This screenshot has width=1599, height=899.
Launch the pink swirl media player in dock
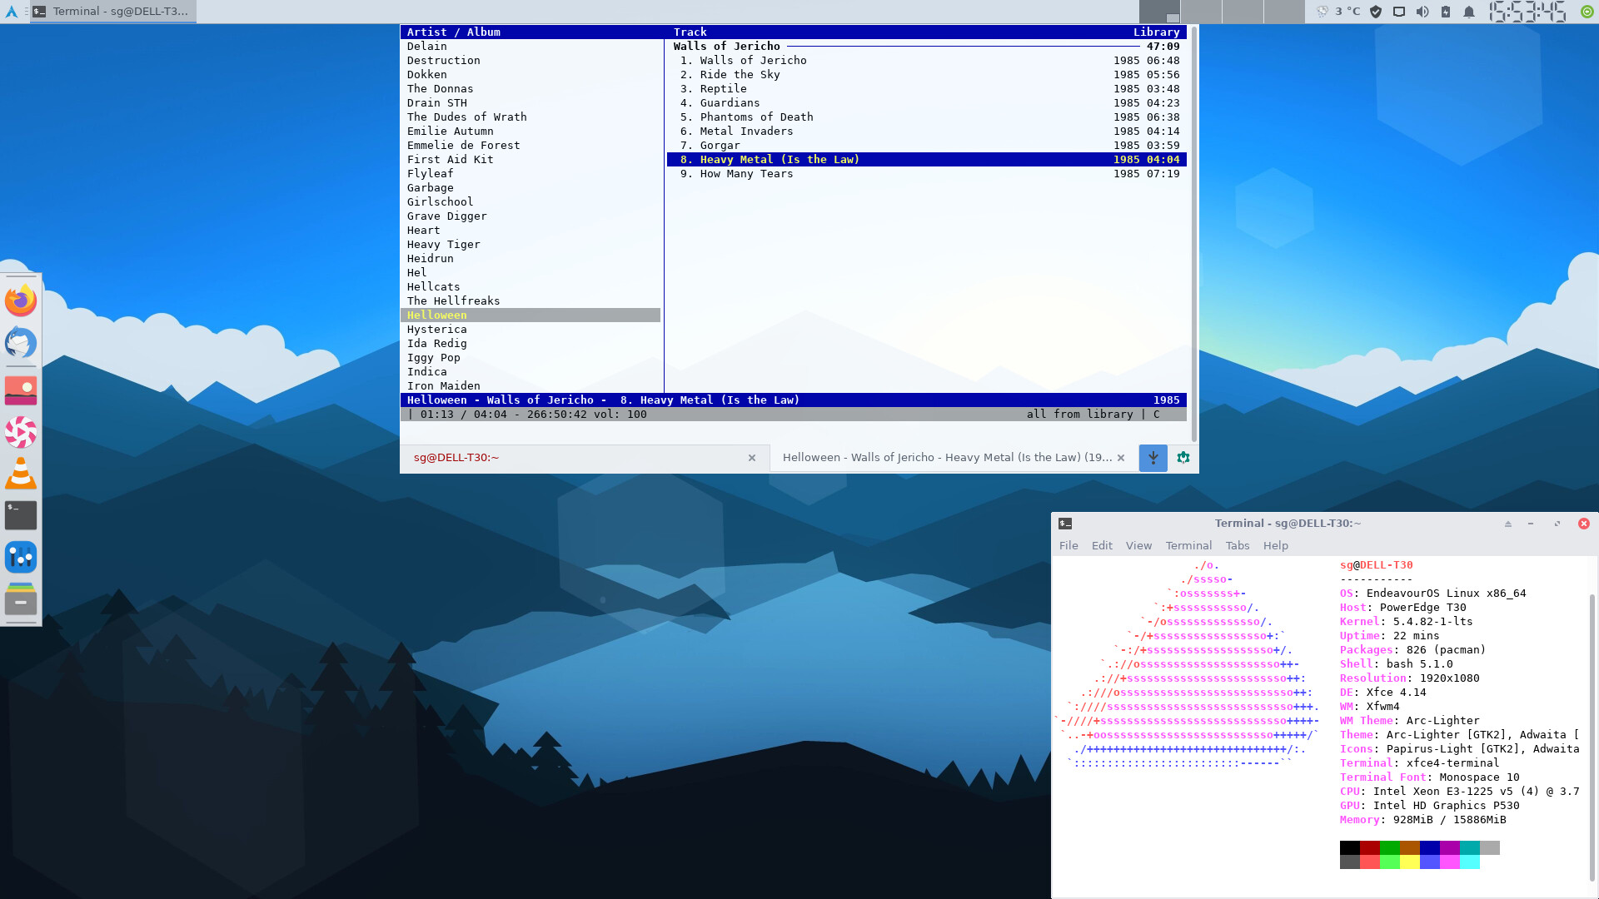(21, 432)
